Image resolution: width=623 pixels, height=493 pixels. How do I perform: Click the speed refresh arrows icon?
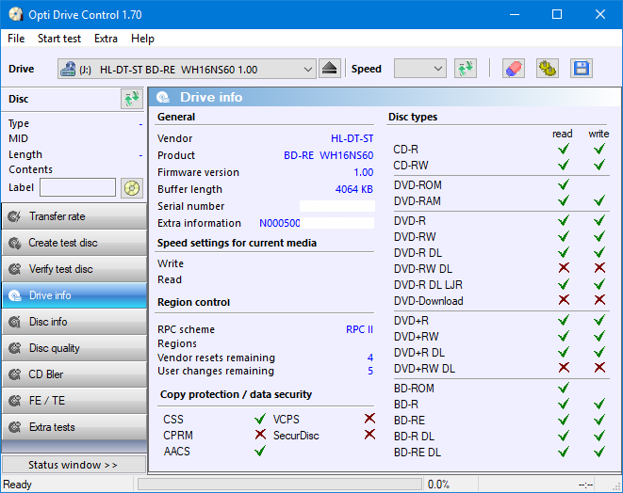click(x=466, y=69)
